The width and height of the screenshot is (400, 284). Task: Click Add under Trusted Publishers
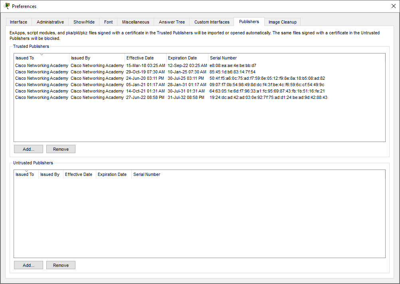[28, 149]
